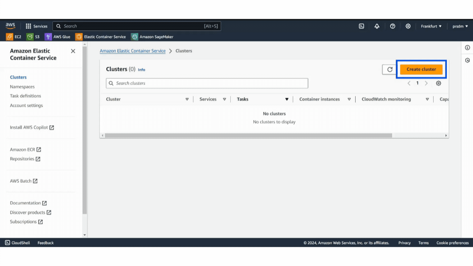
Task: Open AWS Batch external link
Action: pos(23,181)
